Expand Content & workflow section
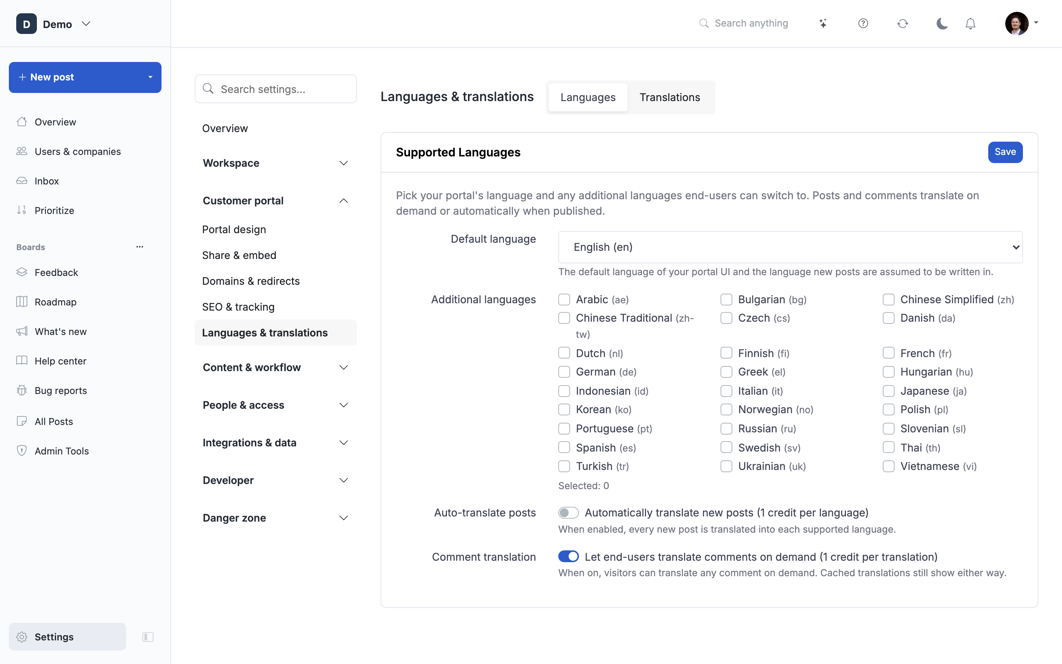Viewport: 1062px width, 664px height. click(275, 367)
